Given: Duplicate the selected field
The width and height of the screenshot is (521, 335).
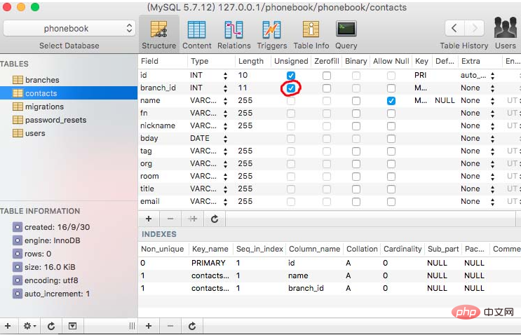Looking at the screenshot, I should 192,219.
